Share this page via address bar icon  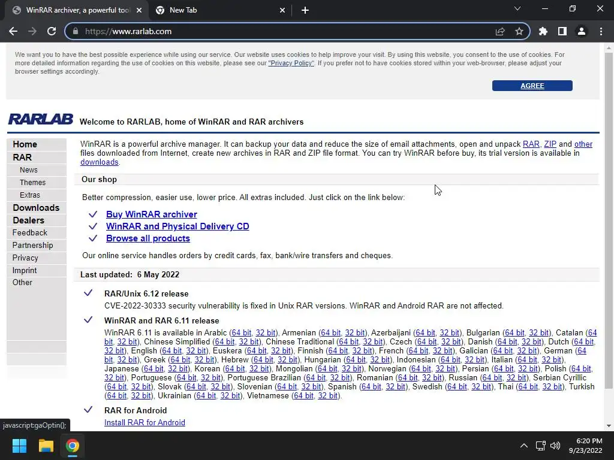pos(500,31)
